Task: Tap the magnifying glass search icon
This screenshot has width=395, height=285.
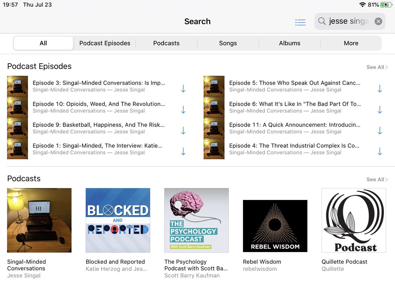Action: 322,21
